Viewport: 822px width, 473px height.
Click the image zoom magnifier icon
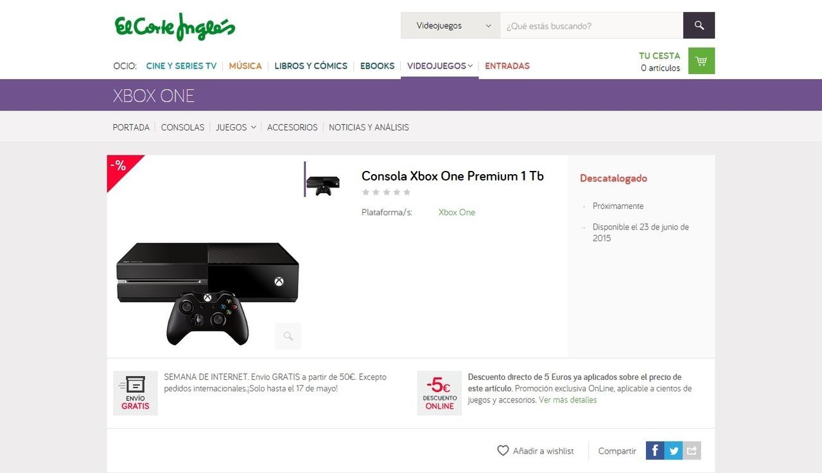point(288,336)
